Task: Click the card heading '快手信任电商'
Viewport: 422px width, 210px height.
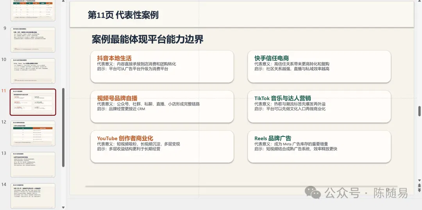Action: point(272,58)
